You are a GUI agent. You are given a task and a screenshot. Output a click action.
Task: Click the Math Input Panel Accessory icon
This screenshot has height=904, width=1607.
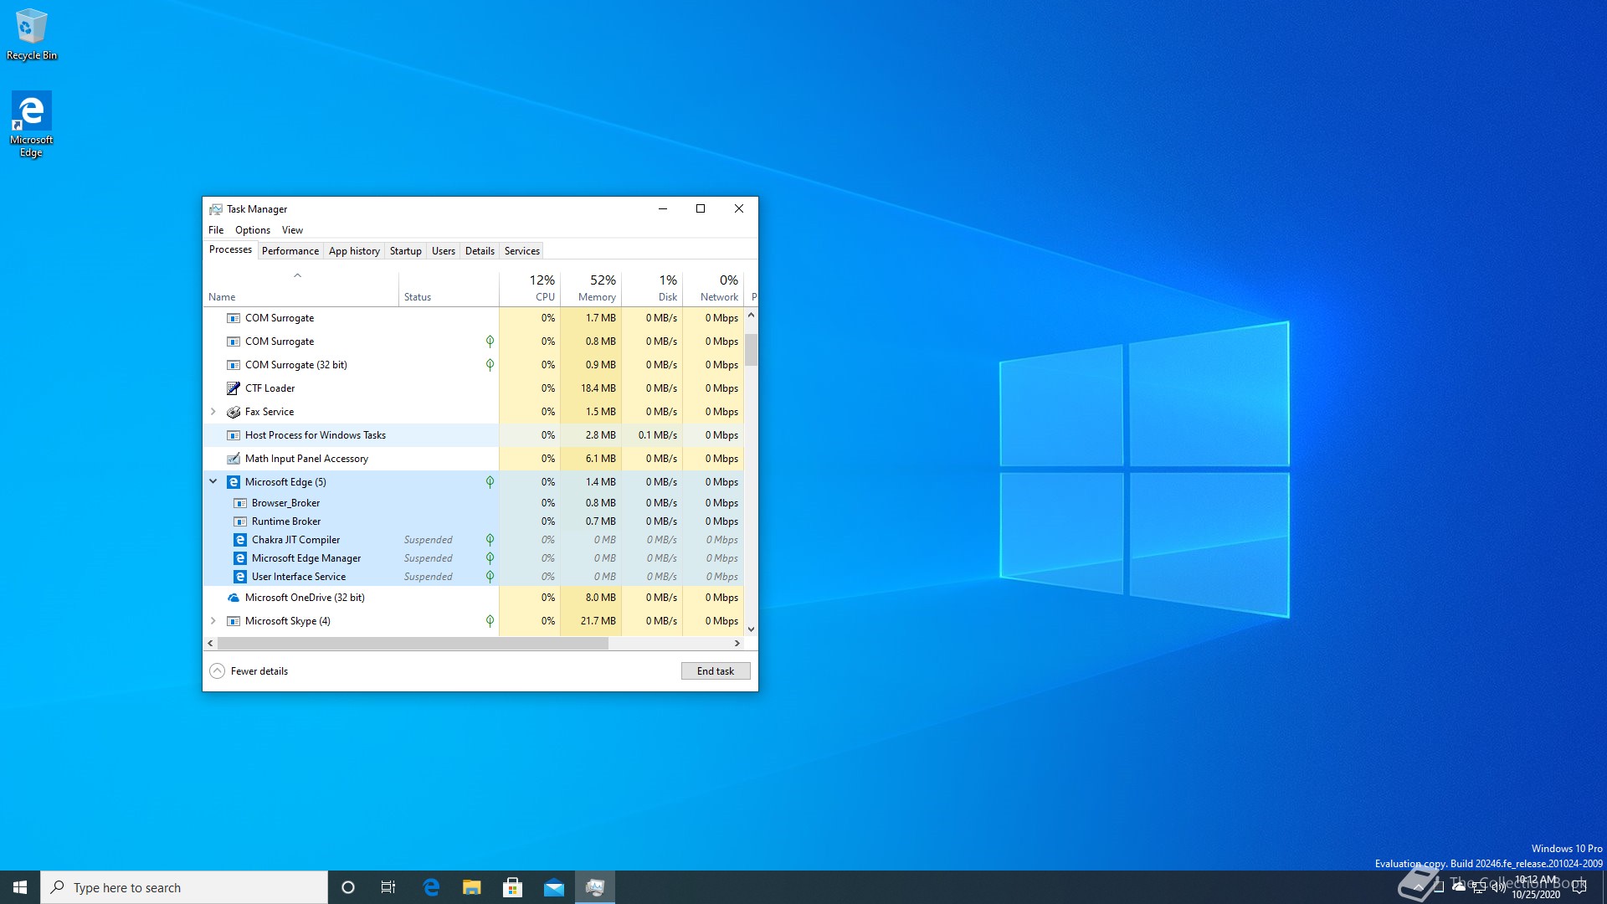pyautogui.click(x=234, y=459)
